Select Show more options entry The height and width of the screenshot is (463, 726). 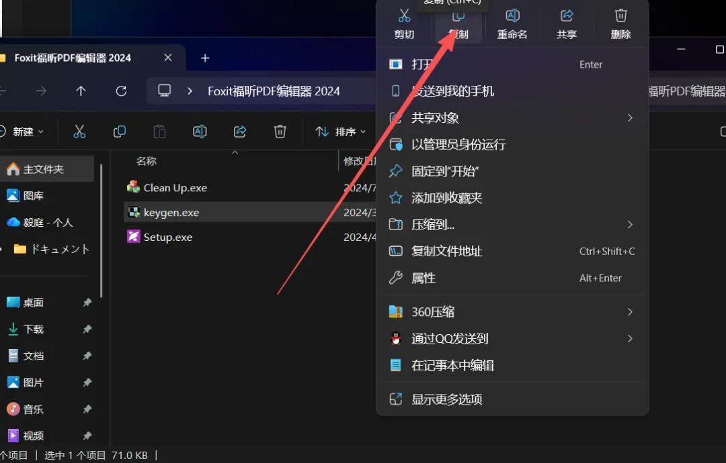point(512,399)
